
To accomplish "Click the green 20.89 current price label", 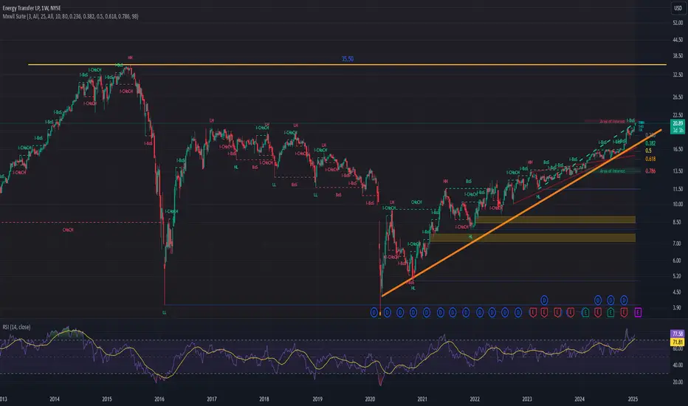I will click(x=678, y=123).
